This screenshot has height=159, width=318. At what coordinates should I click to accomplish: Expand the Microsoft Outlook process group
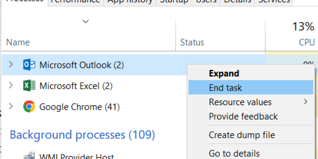tap(11, 65)
